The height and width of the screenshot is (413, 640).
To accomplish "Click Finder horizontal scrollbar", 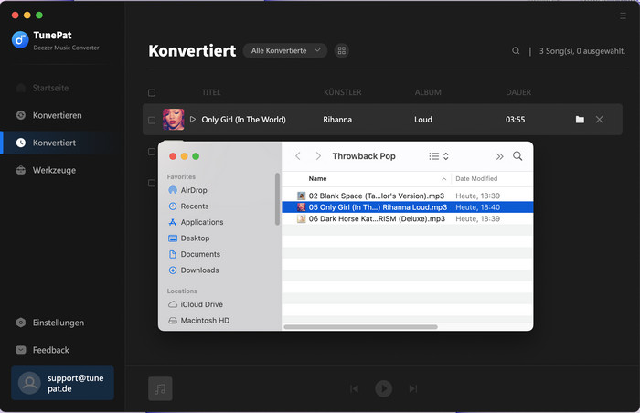I will (x=360, y=327).
